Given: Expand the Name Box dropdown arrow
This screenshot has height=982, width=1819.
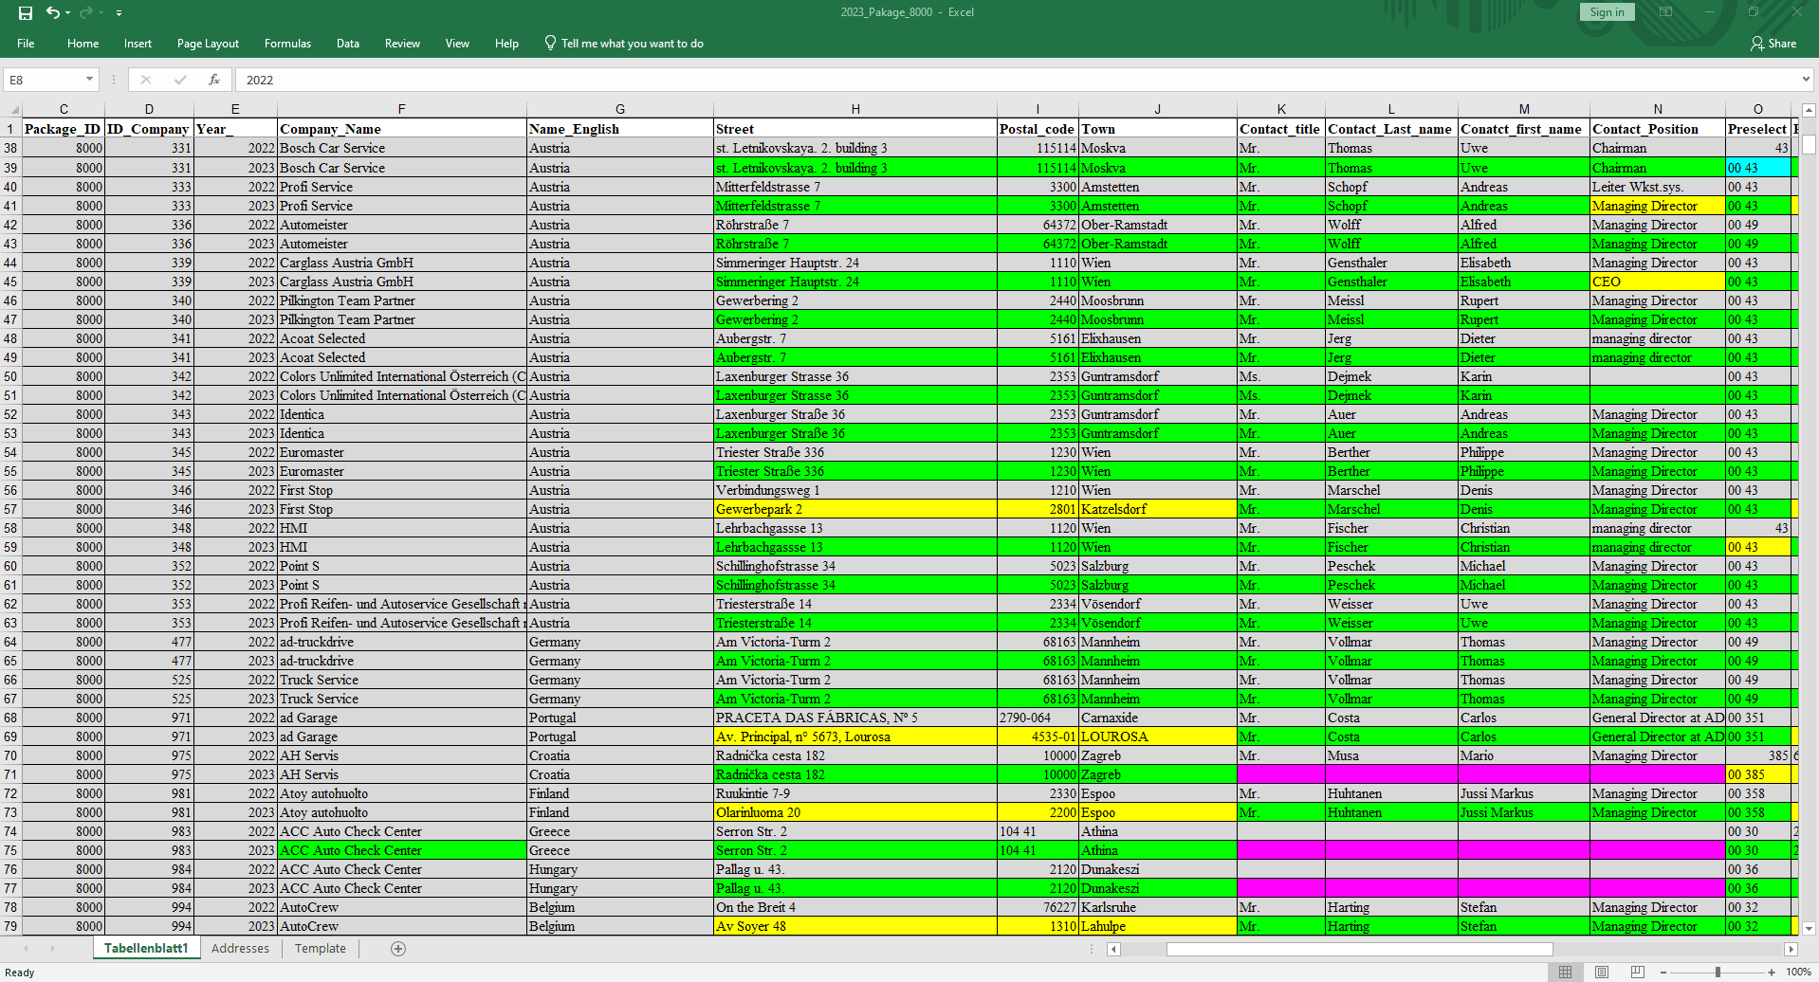Looking at the screenshot, I should [x=90, y=80].
